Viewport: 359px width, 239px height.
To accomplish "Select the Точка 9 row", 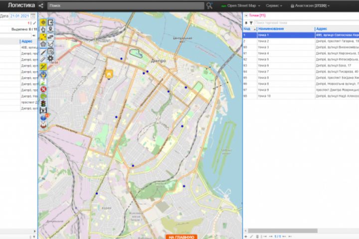I will (x=301, y=90).
